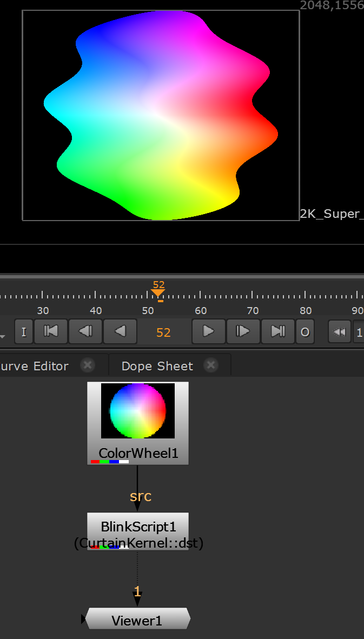Click frame 60 on the timeline ruler

[201, 310]
